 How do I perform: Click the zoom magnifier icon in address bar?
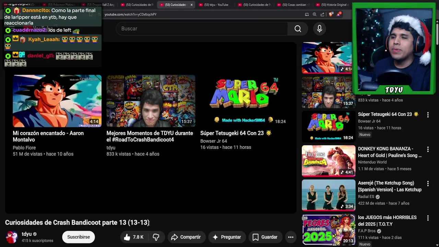[315, 14]
